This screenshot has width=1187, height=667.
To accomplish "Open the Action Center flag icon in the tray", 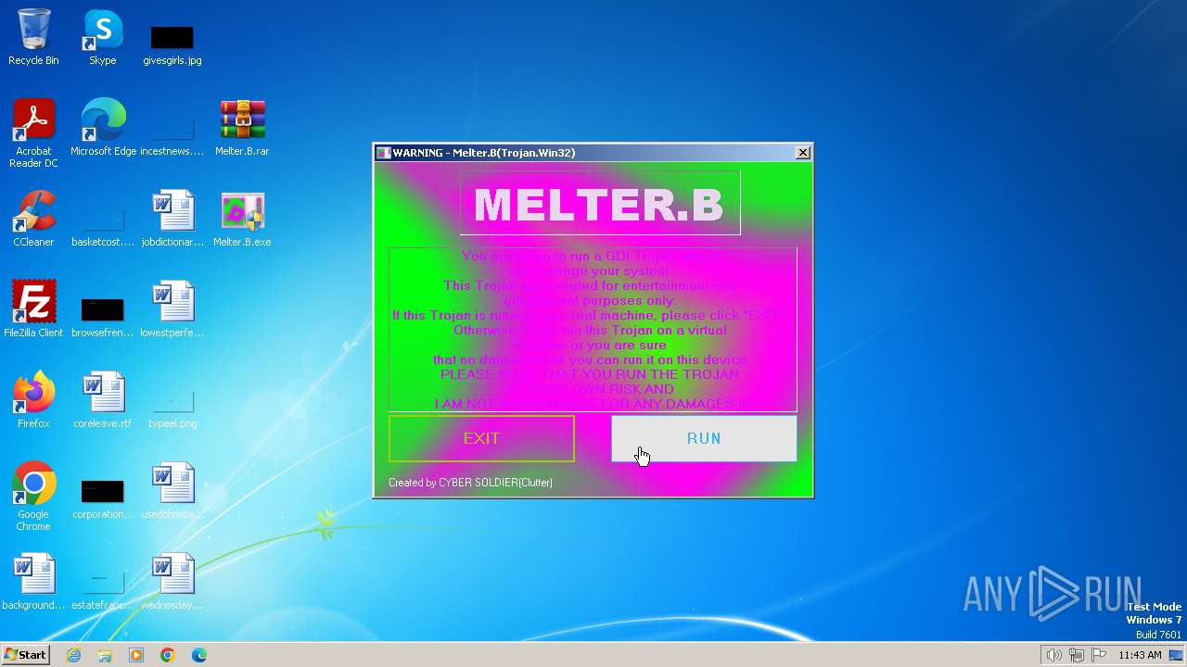I will (1099, 655).
